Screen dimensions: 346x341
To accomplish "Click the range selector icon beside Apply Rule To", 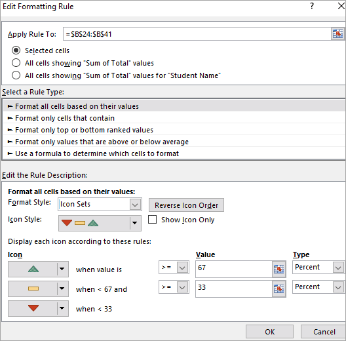I will (337, 34).
